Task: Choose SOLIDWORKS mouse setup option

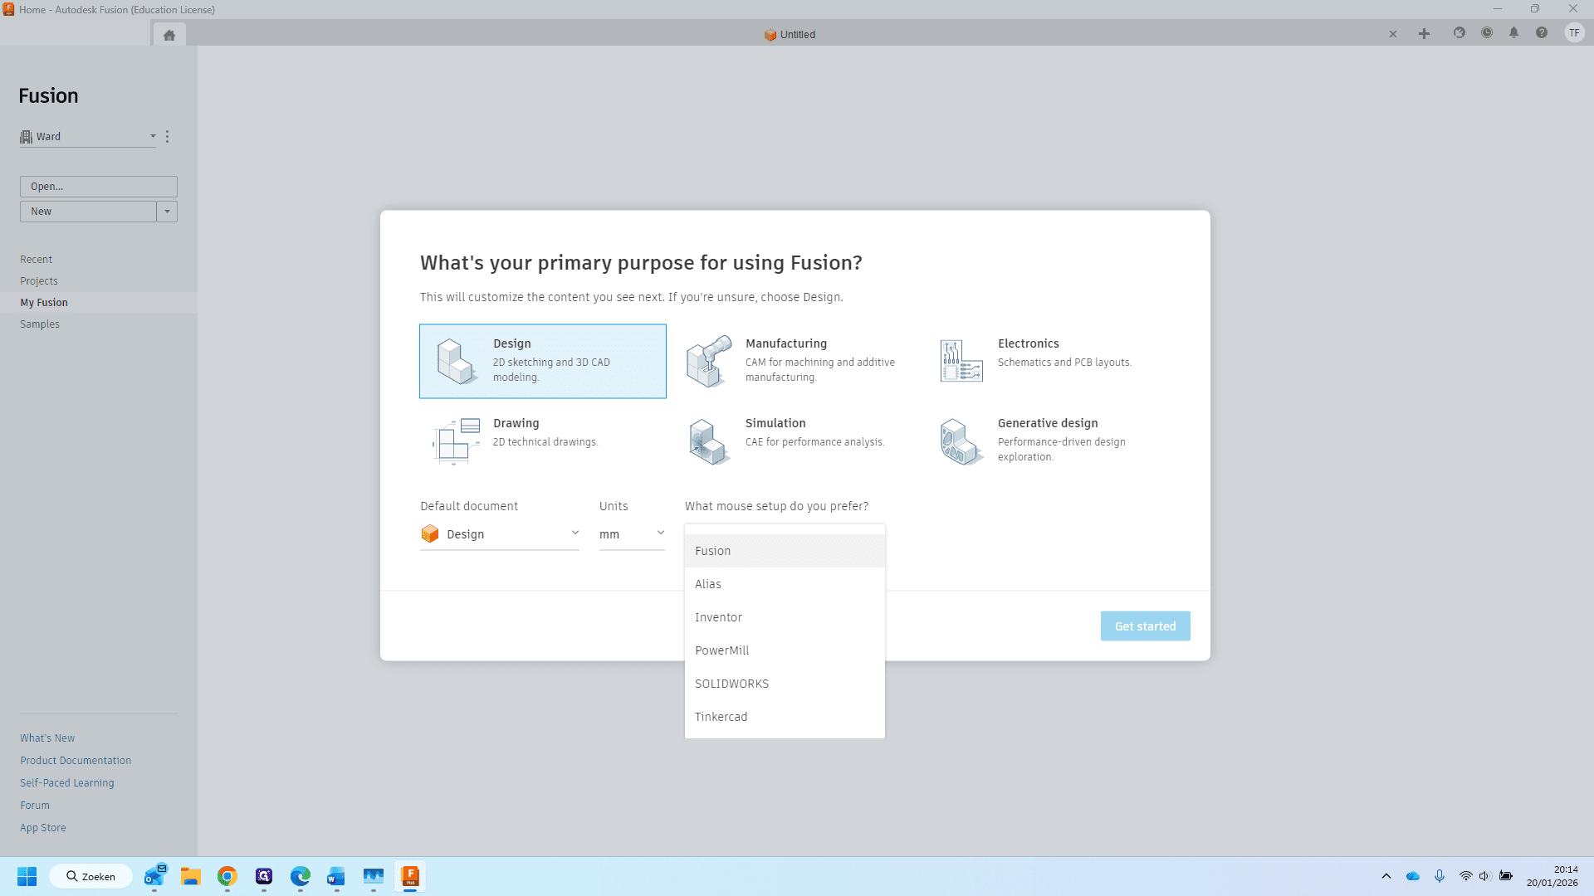Action: pyautogui.click(x=785, y=684)
